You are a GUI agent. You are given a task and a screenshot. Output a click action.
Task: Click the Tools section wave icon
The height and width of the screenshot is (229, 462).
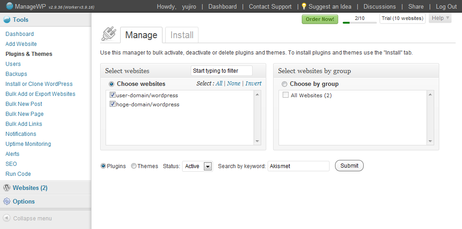[7, 20]
